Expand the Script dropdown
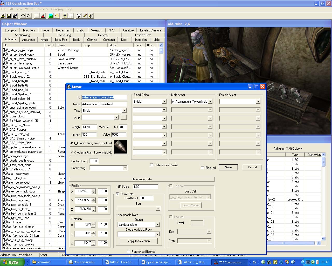Screen dimensions: 332x266 click(x=116, y=117)
